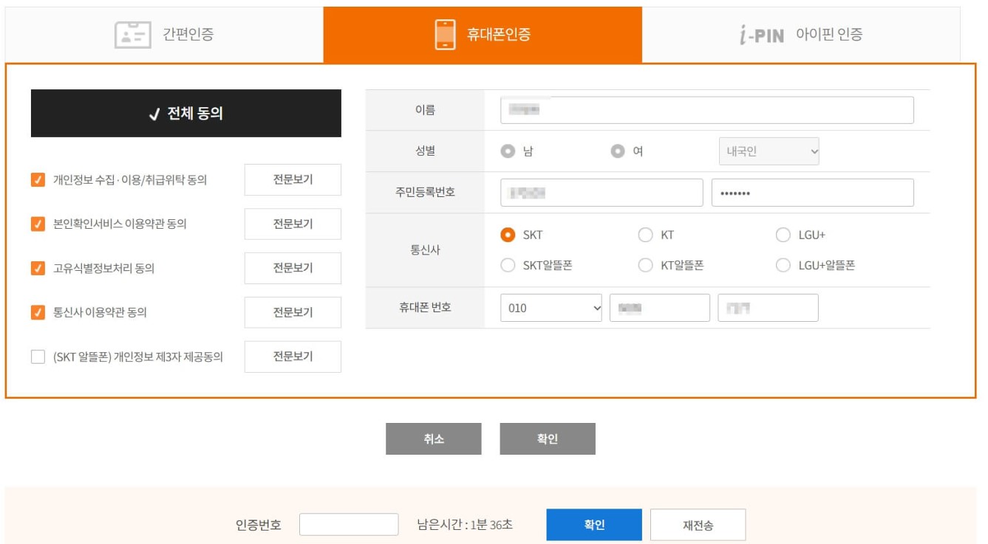Select the 여 gender radio button

618,151
